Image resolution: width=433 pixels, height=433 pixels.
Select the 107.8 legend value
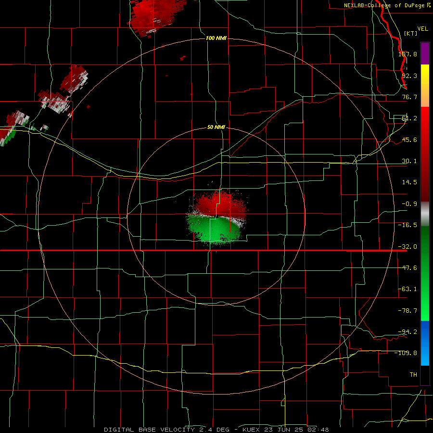(x=408, y=54)
